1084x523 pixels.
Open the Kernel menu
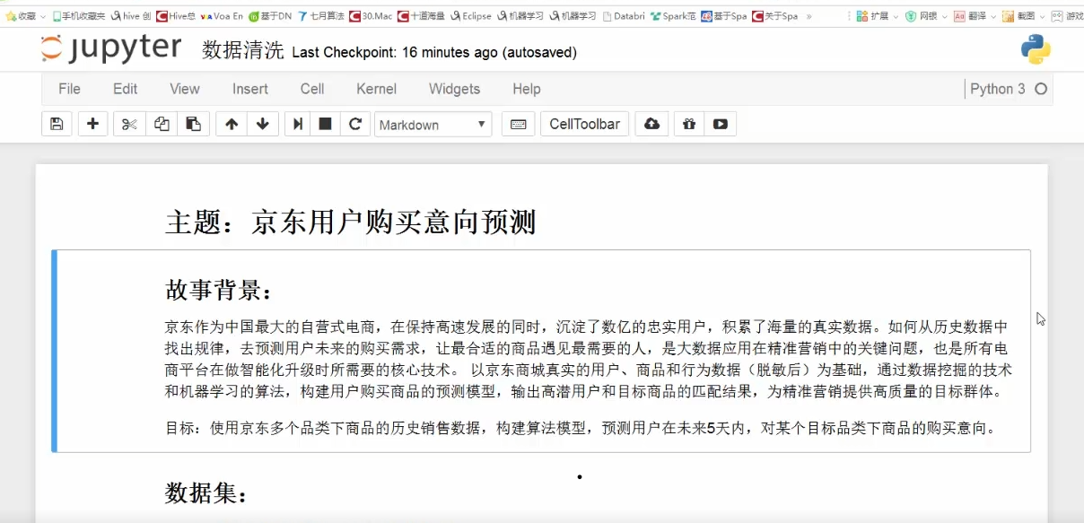point(376,89)
